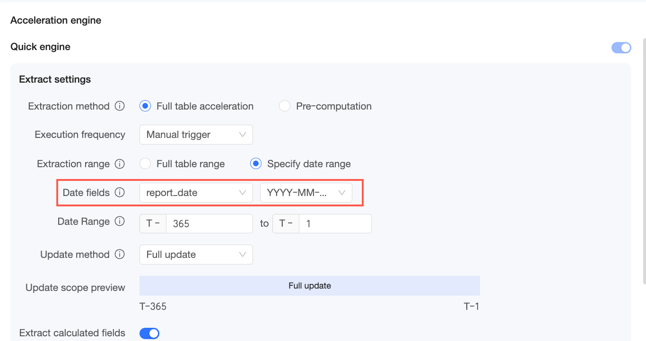Select Full table range option
This screenshot has height=341, width=646.
[145, 164]
